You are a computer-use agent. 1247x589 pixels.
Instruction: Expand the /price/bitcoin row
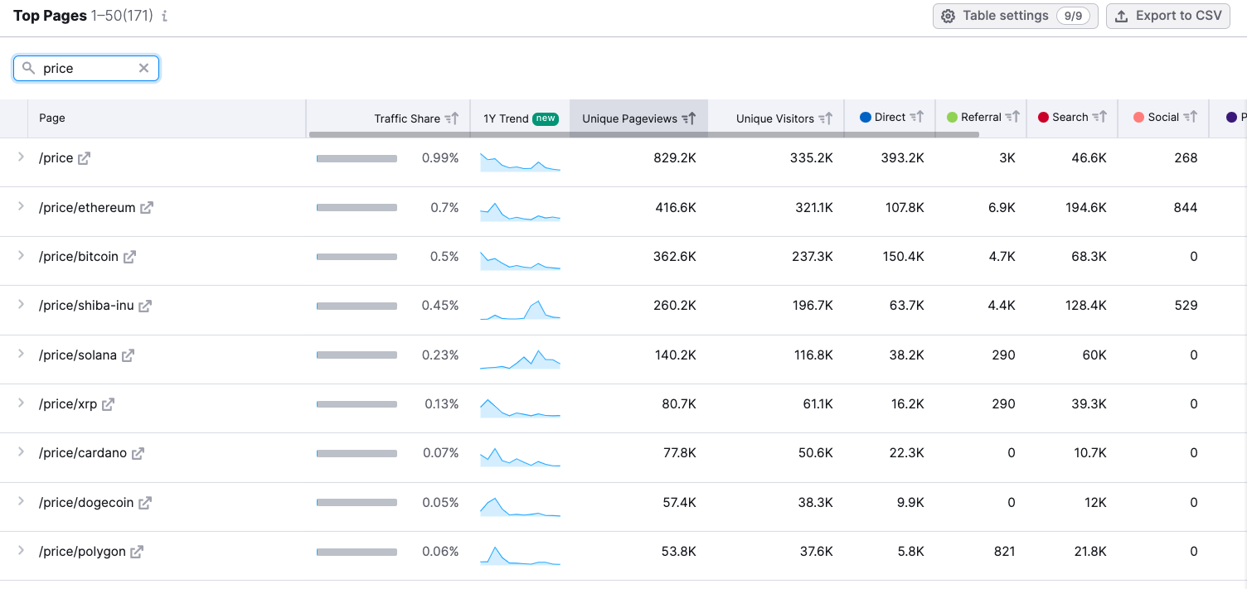click(x=22, y=255)
